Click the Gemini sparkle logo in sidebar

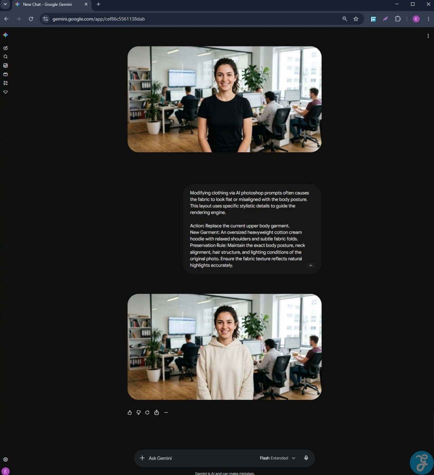click(x=5, y=35)
